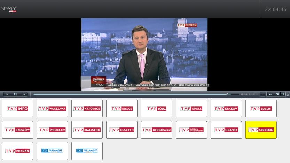Screen dimensions: 290x163
Task: Switch to TVP Gdańsk channel
Action: (226, 130)
